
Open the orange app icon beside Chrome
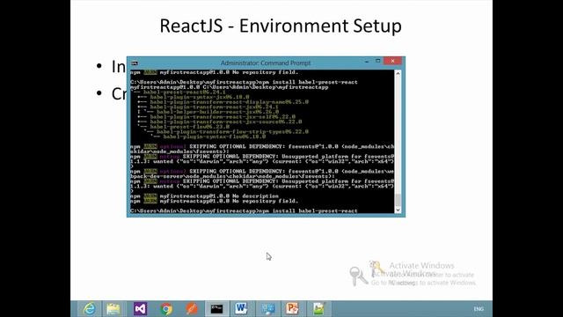[x=192, y=309]
